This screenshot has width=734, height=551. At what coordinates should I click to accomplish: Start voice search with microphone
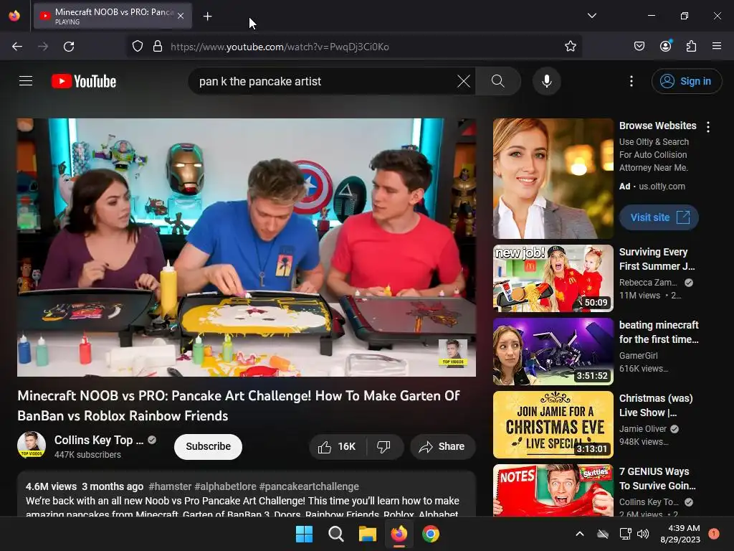(547, 81)
